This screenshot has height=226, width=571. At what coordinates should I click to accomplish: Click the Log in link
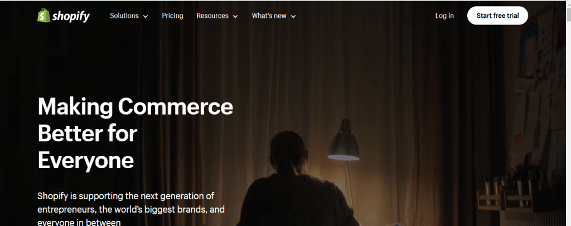(444, 16)
